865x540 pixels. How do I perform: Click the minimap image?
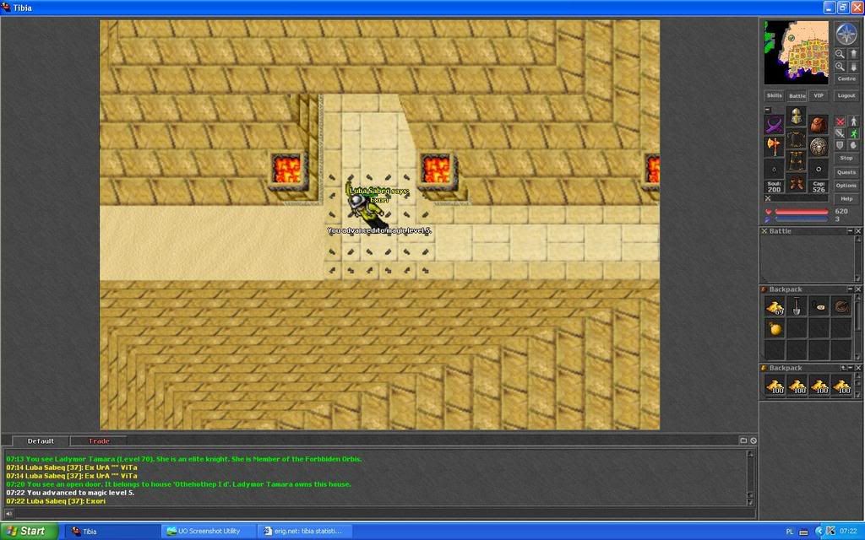(796, 52)
